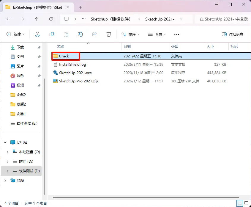This screenshot has height=207, width=251.
Task: Expand chevron after Sketchup(建模软件) breadcrumb
Action: coord(139,19)
